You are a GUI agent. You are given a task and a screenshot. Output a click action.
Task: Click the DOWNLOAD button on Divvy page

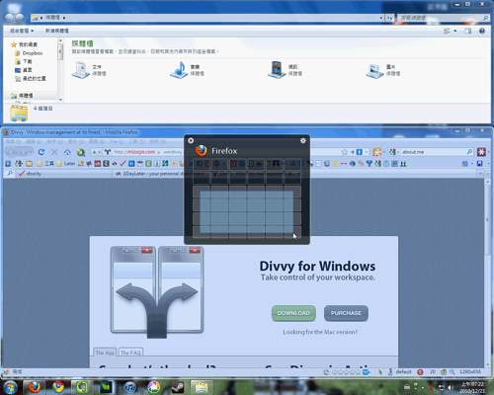(293, 313)
